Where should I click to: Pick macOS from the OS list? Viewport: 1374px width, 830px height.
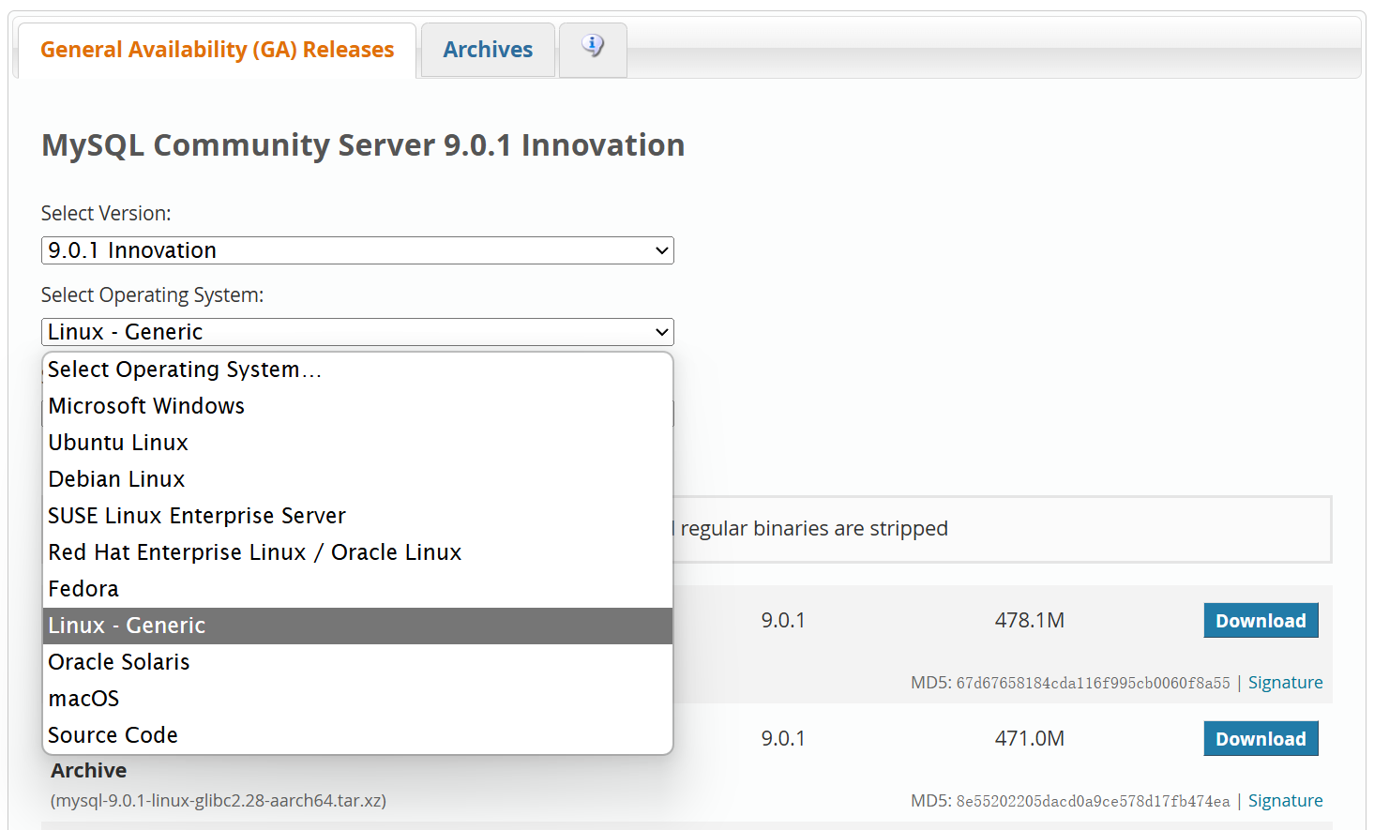357,699
